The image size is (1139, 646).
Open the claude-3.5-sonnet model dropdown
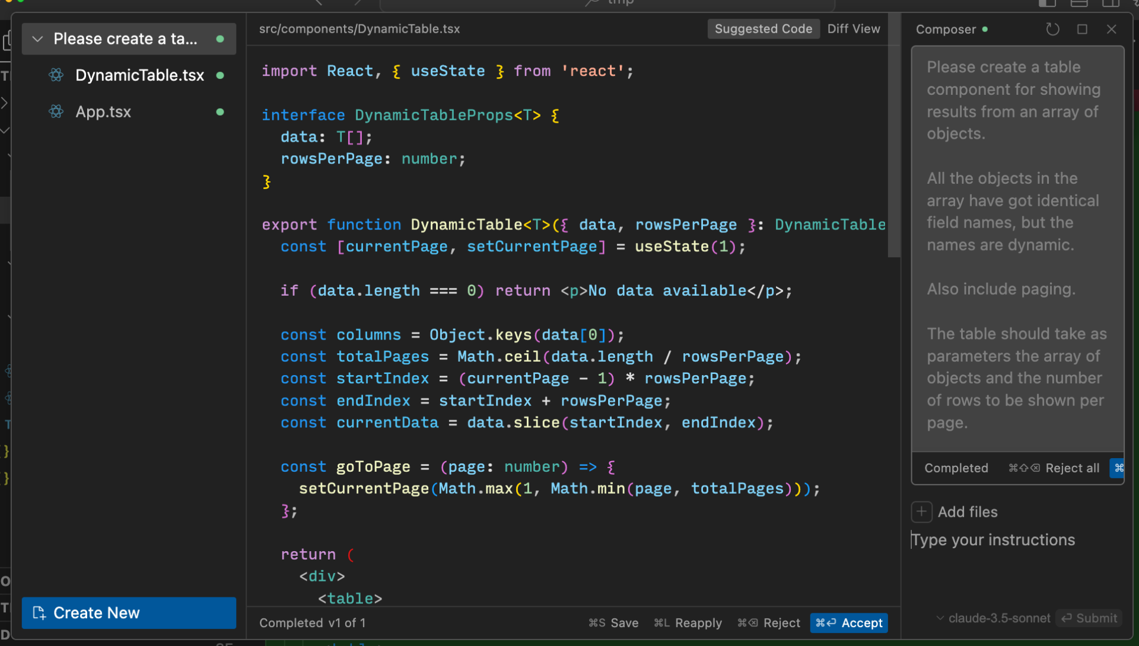tap(994, 618)
